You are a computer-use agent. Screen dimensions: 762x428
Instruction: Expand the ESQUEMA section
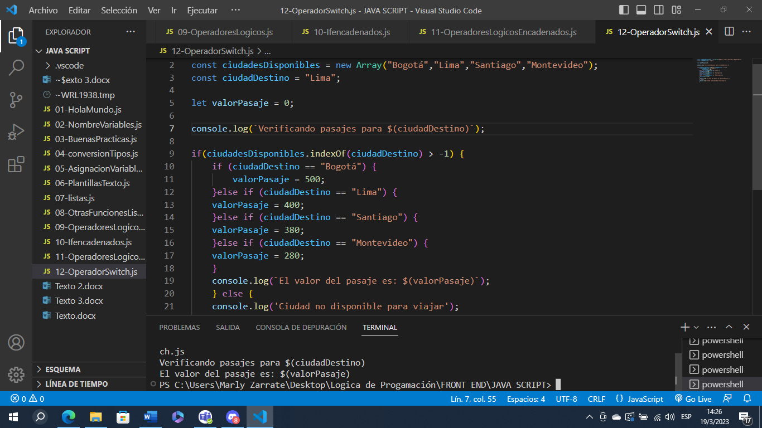89,369
